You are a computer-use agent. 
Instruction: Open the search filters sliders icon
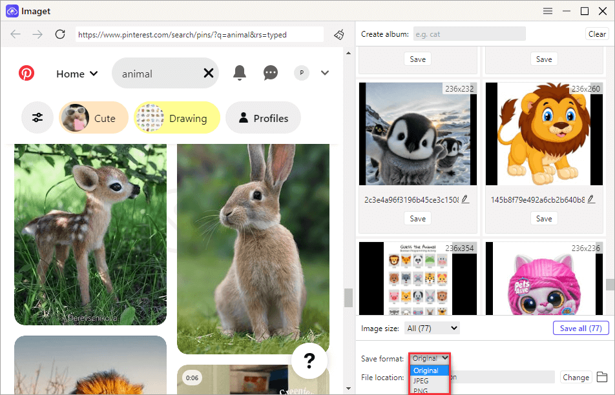coord(37,117)
